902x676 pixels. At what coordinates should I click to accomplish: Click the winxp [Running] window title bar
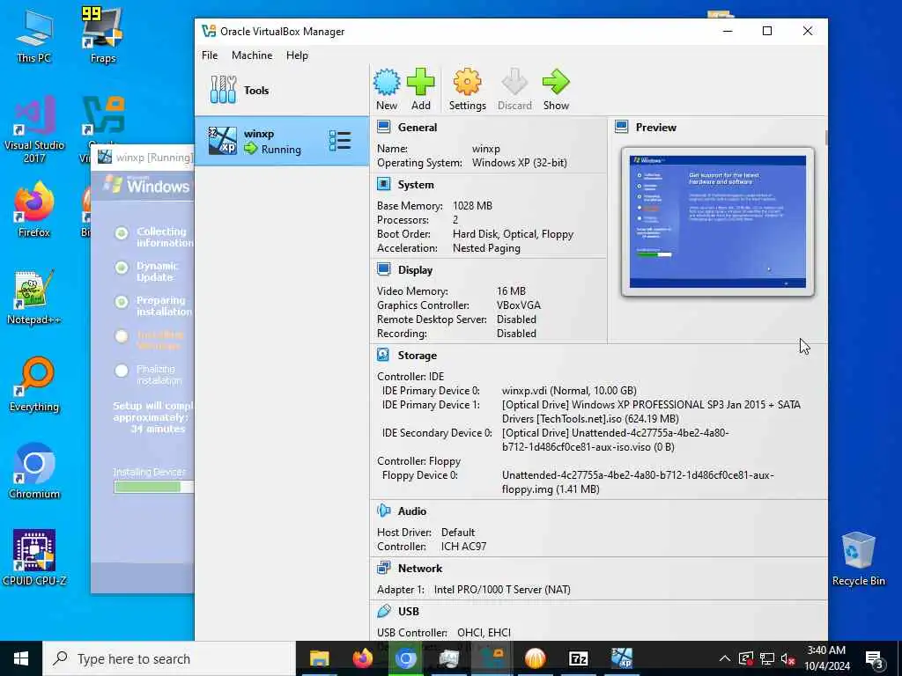click(x=143, y=157)
